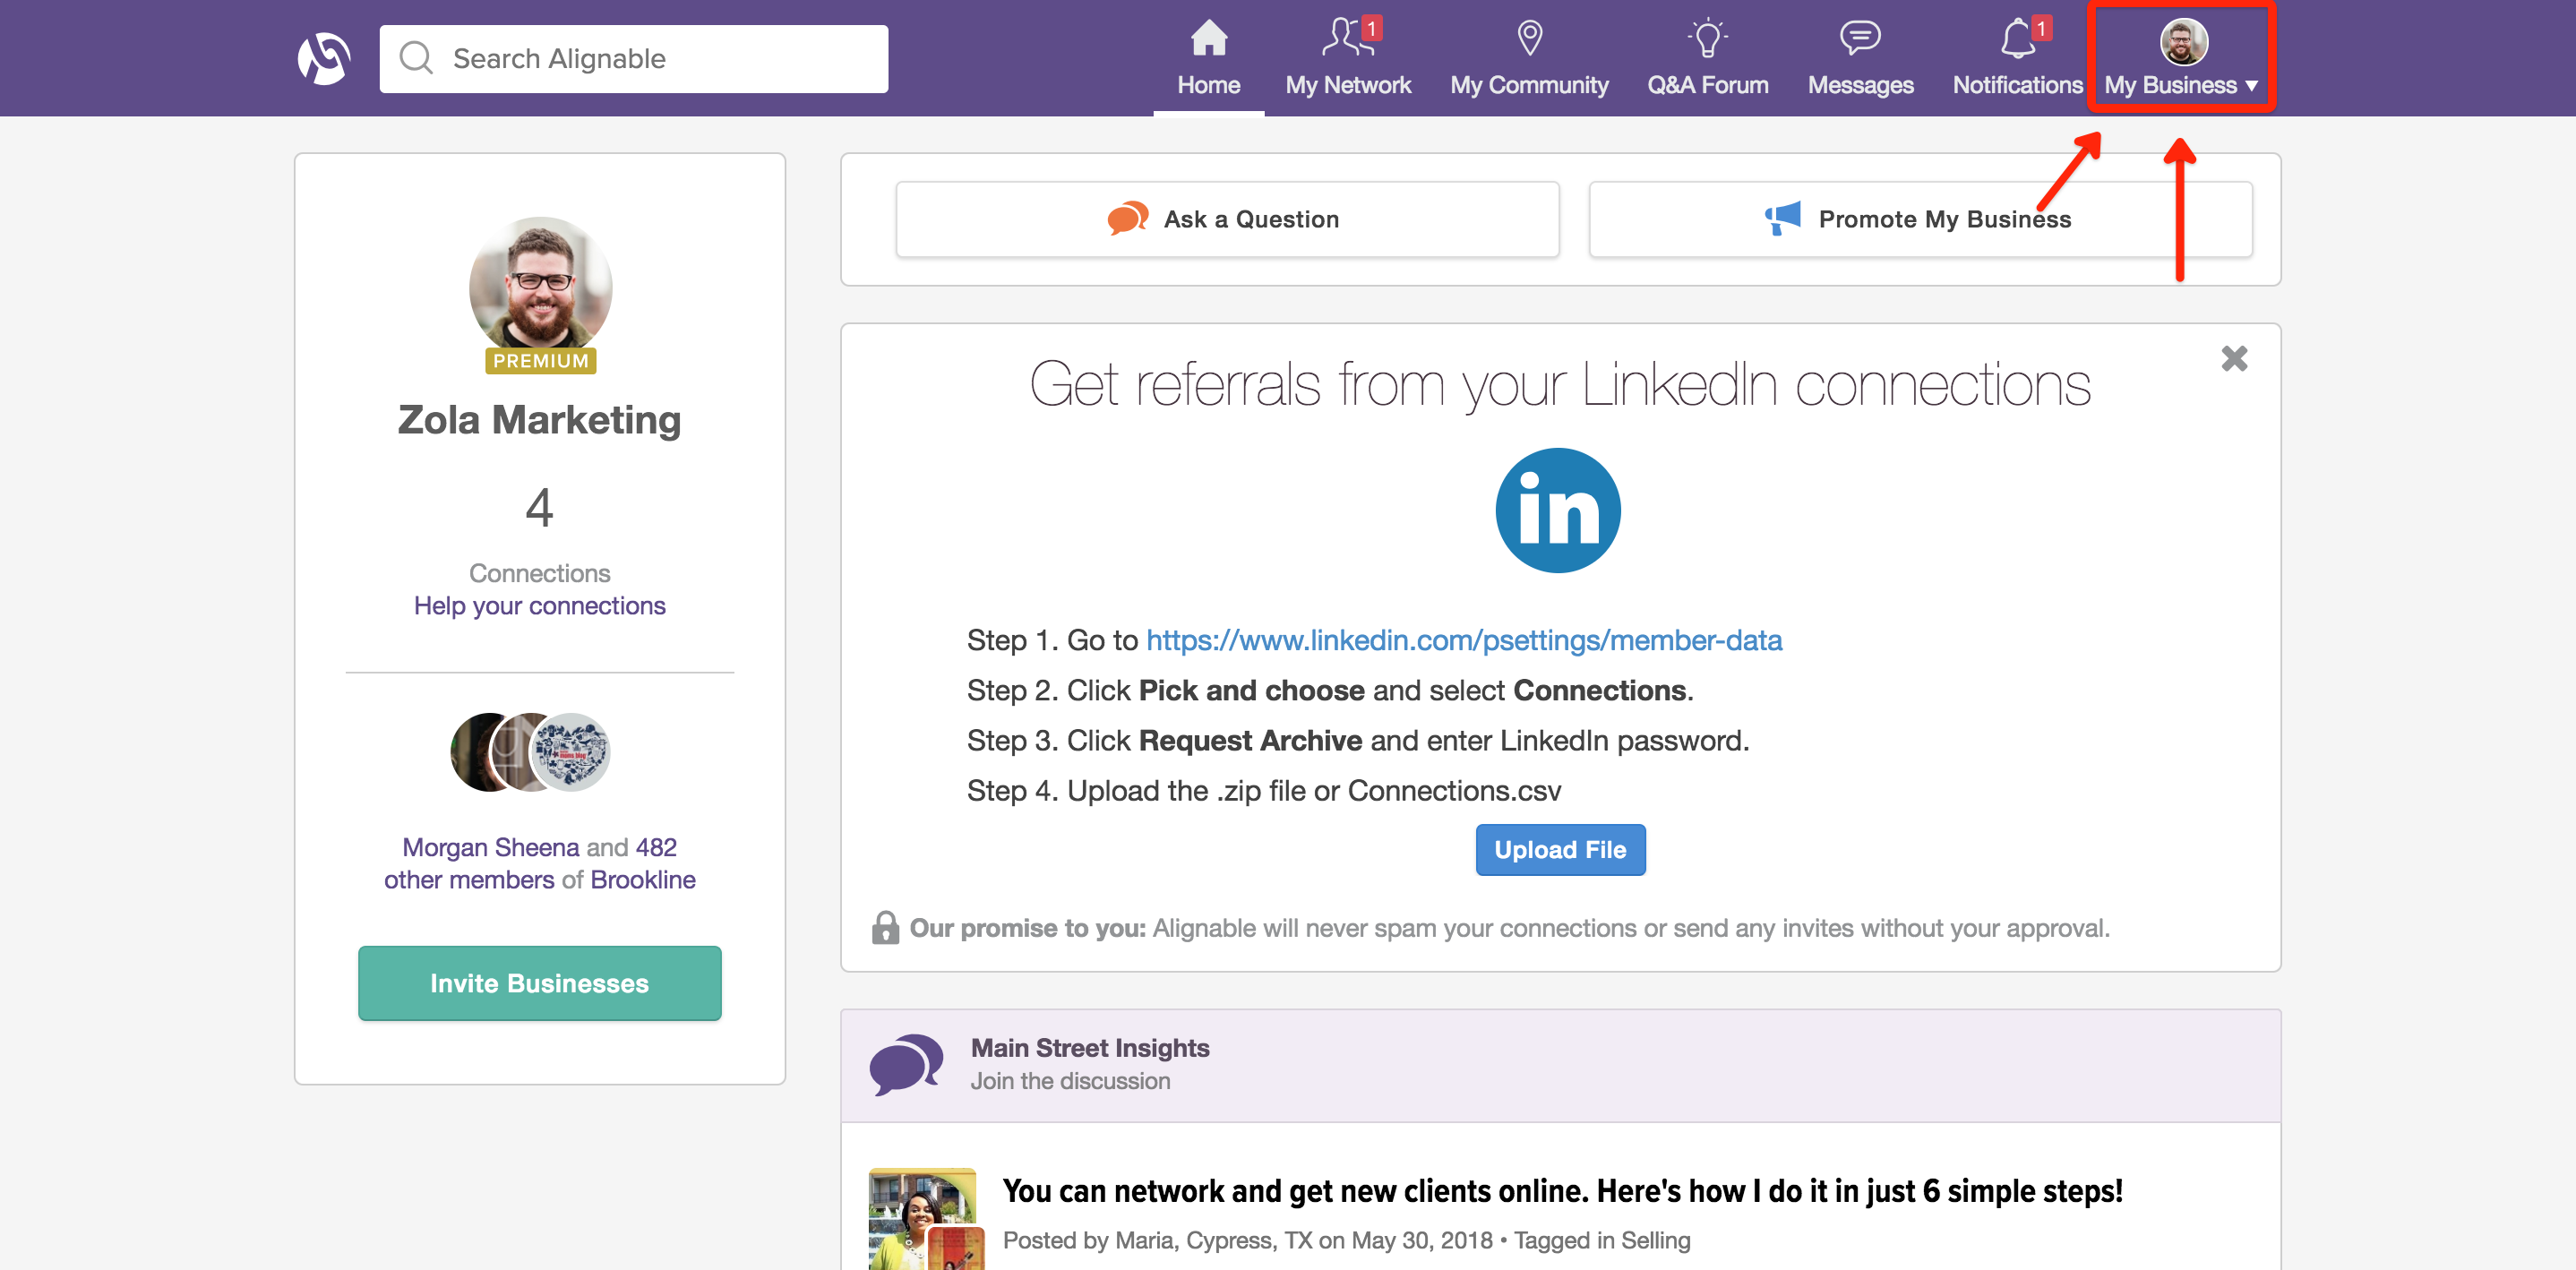
Task: Open the My Community tab
Action: click(x=1529, y=59)
